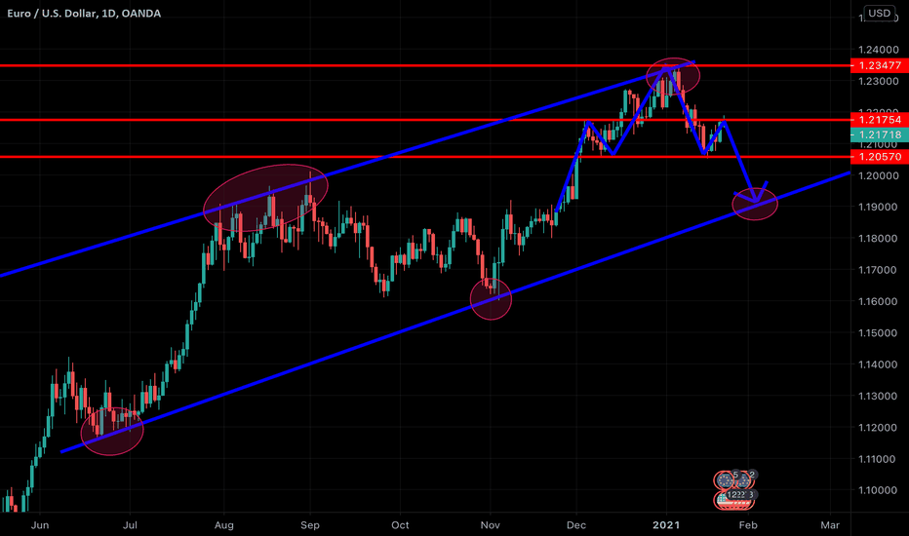This screenshot has width=909, height=536.
Task: Select the 1.20570 red price label
Action: (x=880, y=157)
